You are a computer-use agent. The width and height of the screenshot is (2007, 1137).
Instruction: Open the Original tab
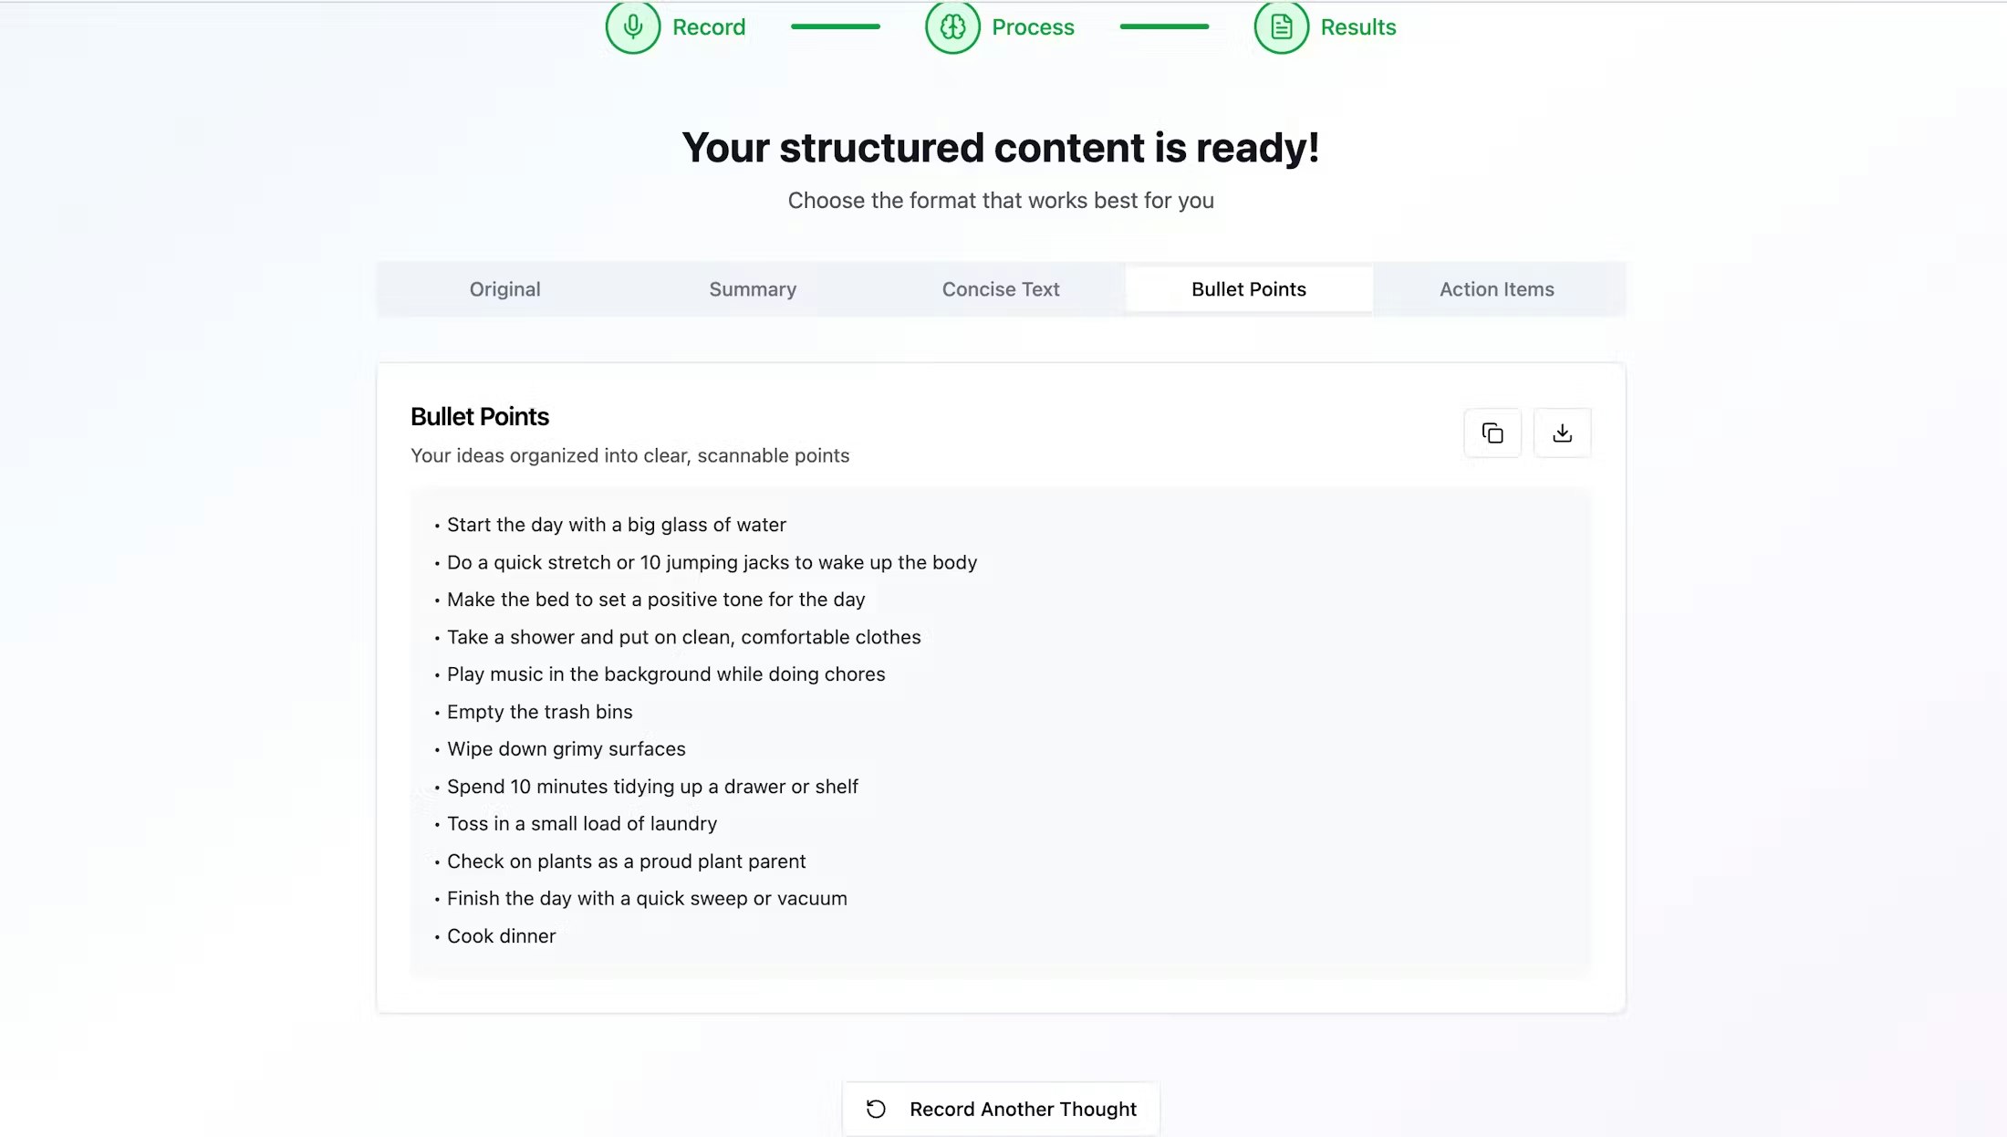(504, 289)
